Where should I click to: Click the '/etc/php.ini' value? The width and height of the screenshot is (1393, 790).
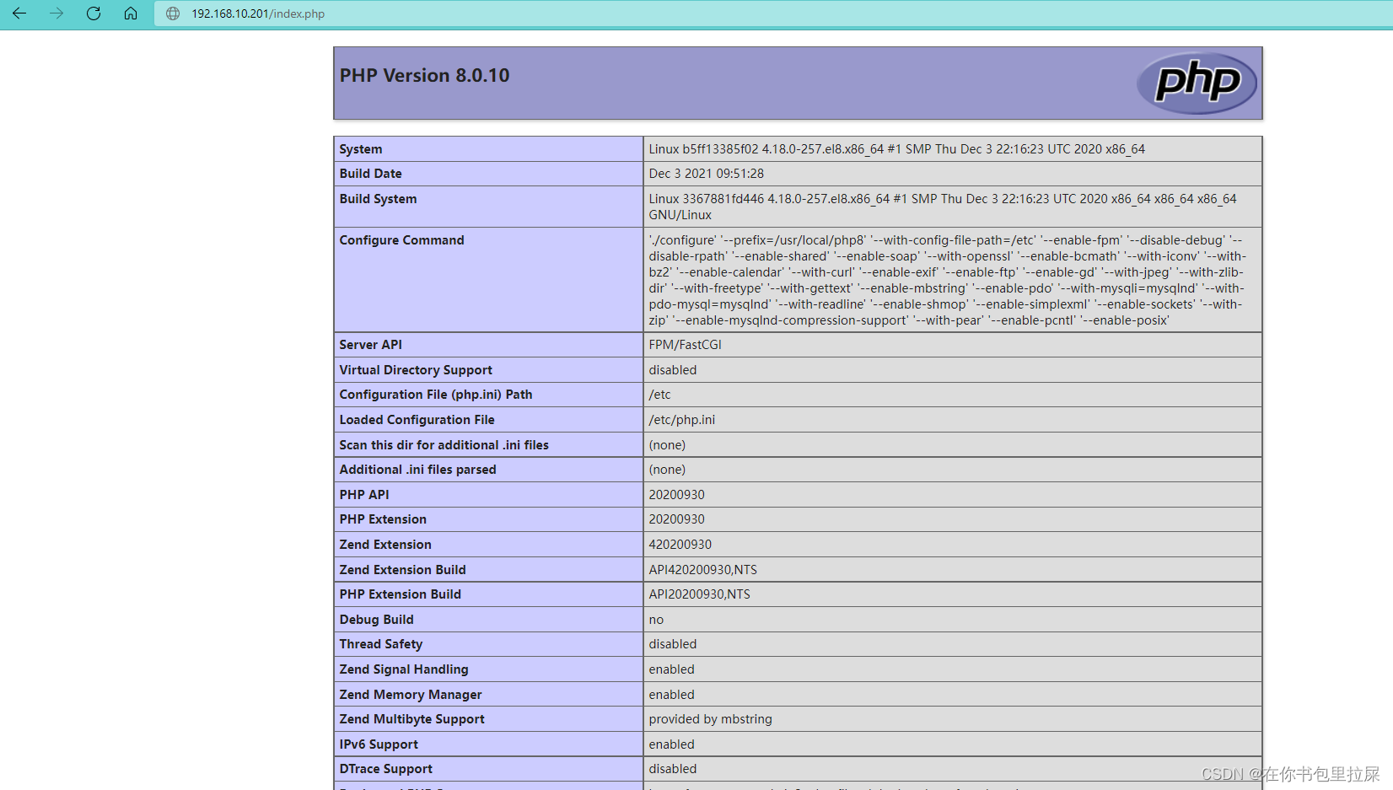coord(681,420)
